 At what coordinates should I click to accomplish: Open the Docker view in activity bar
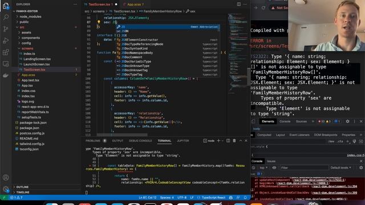[x=6, y=75]
